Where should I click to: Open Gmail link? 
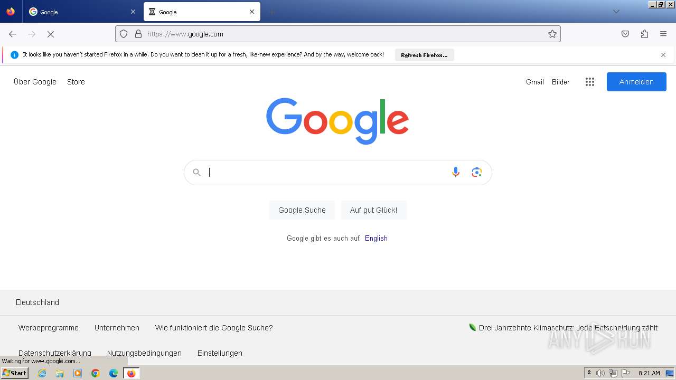pyautogui.click(x=535, y=82)
